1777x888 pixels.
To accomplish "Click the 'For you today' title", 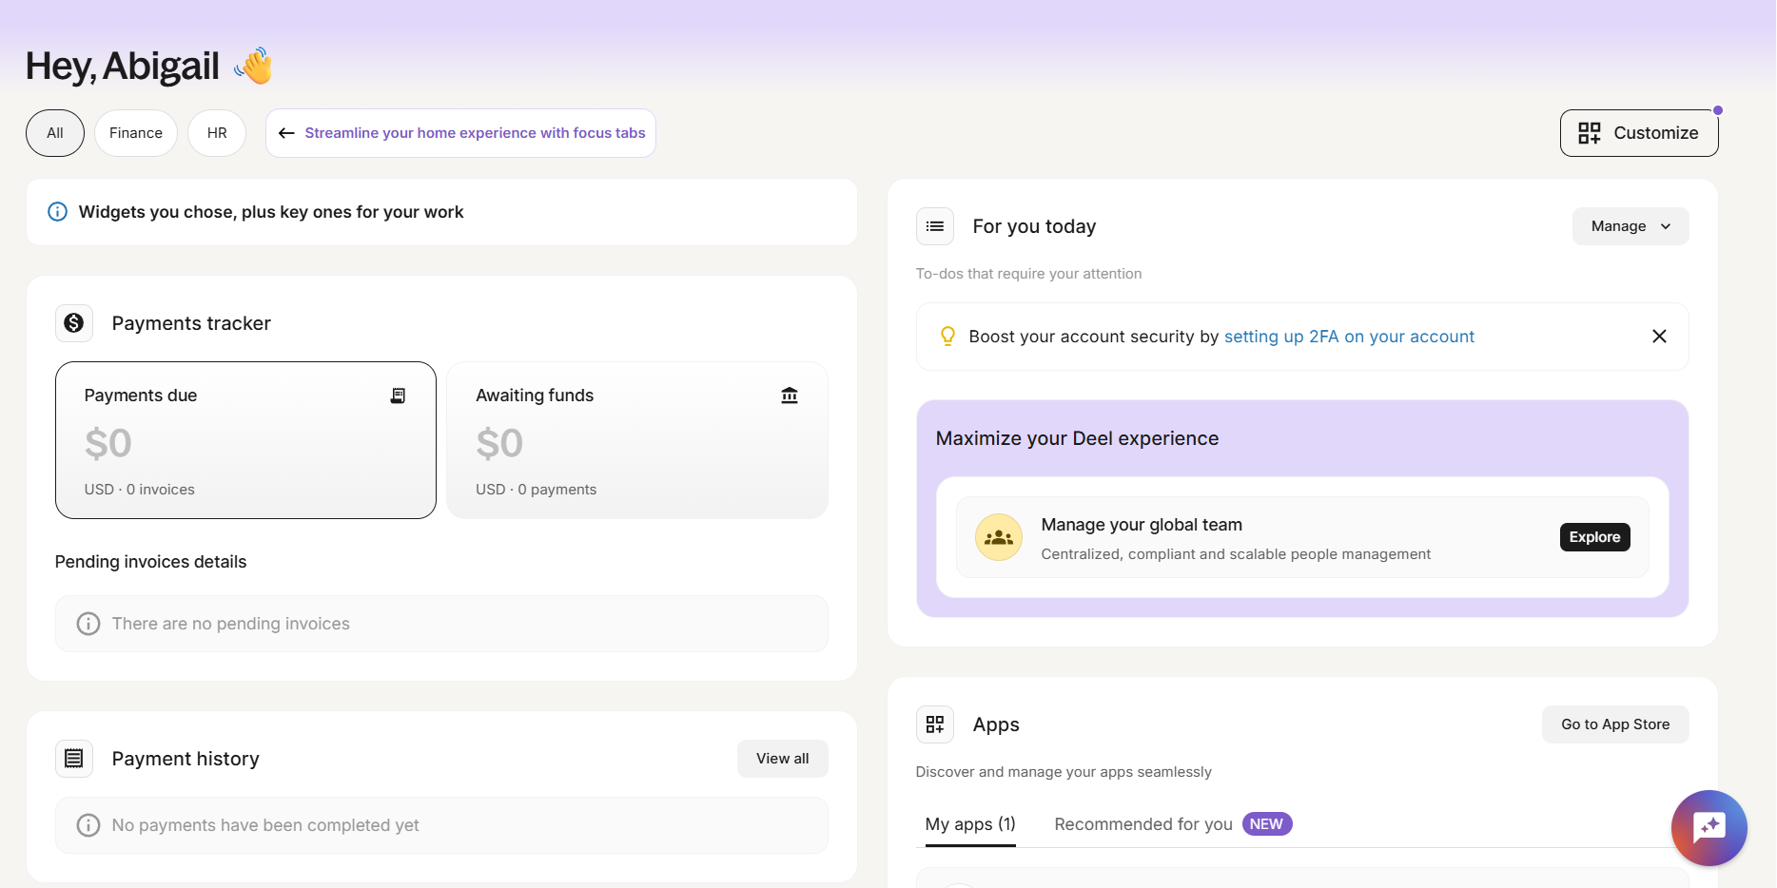I will coord(1034,226).
